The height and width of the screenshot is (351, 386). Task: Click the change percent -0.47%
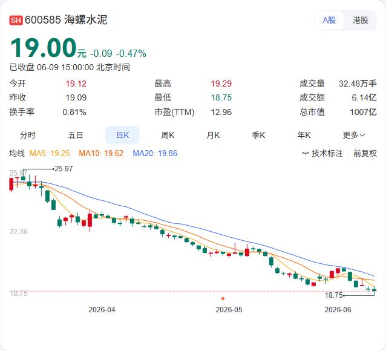[x=131, y=53]
